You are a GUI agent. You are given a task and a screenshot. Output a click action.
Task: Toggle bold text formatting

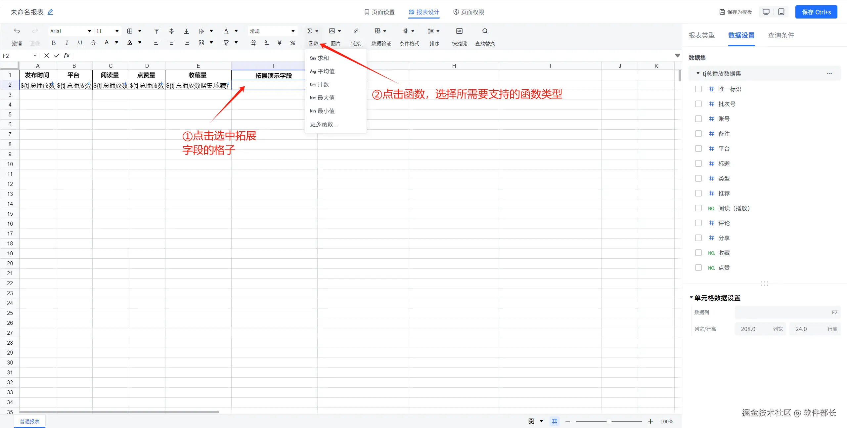coord(54,43)
